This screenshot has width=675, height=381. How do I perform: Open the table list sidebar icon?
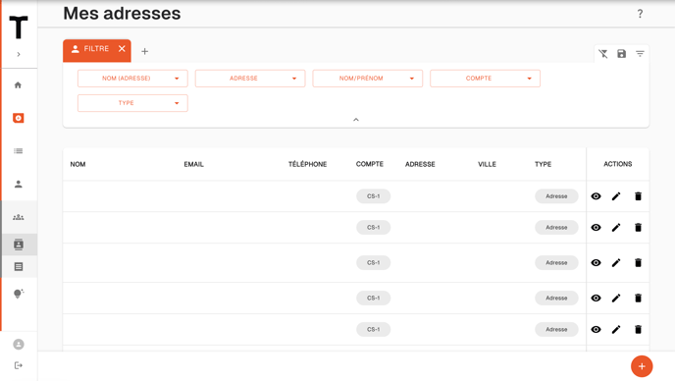pyautogui.click(x=18, y=267)
